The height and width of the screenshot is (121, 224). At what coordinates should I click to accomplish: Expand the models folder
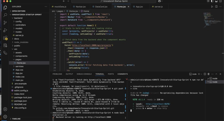tap(19, 28)
